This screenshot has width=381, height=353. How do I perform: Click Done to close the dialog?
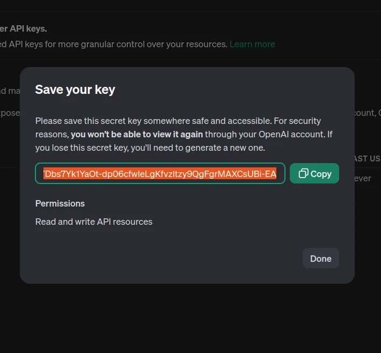point(321,258)
